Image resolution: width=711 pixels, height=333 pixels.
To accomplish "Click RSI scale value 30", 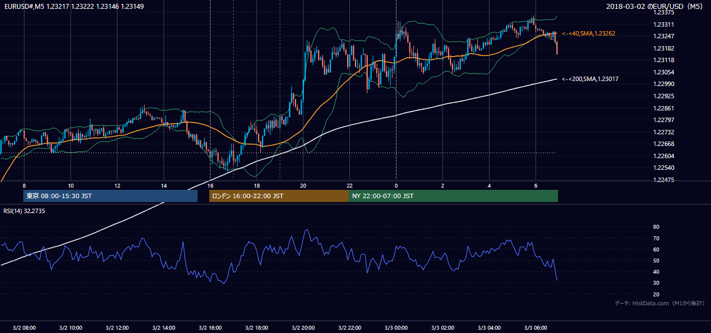I will 656,283.
